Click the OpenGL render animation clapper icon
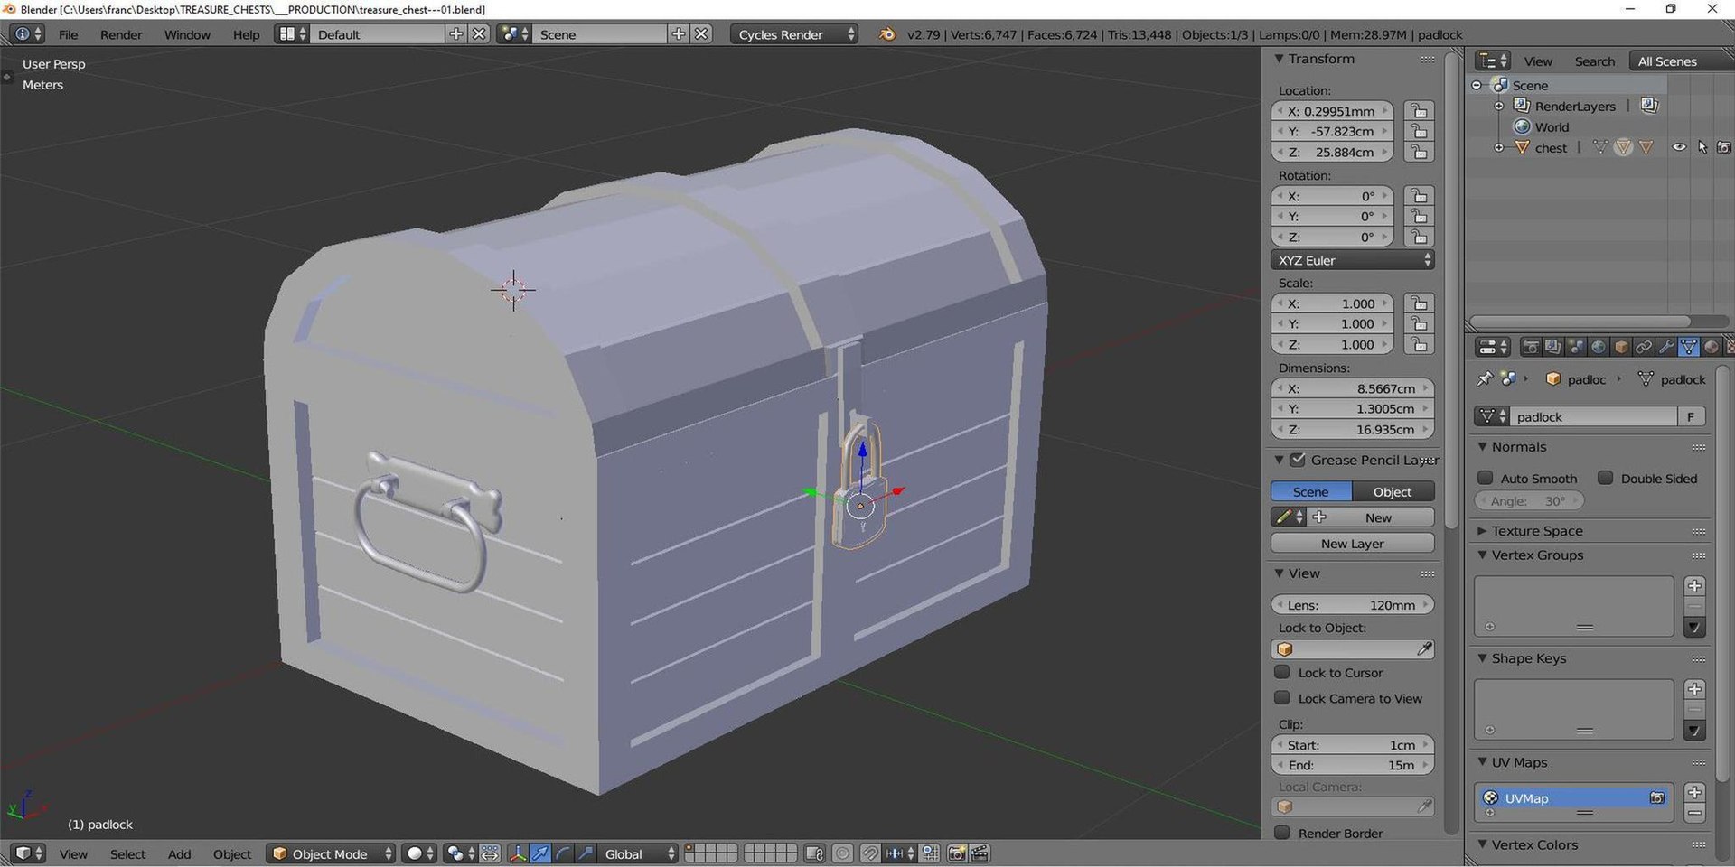This screenshot has width=1735, height=867. (980, 853)
